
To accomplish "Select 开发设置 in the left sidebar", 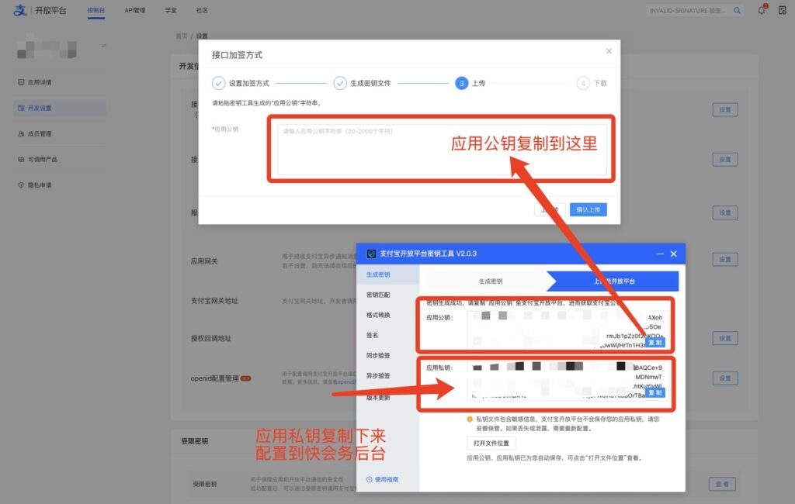I will point(60,108).
